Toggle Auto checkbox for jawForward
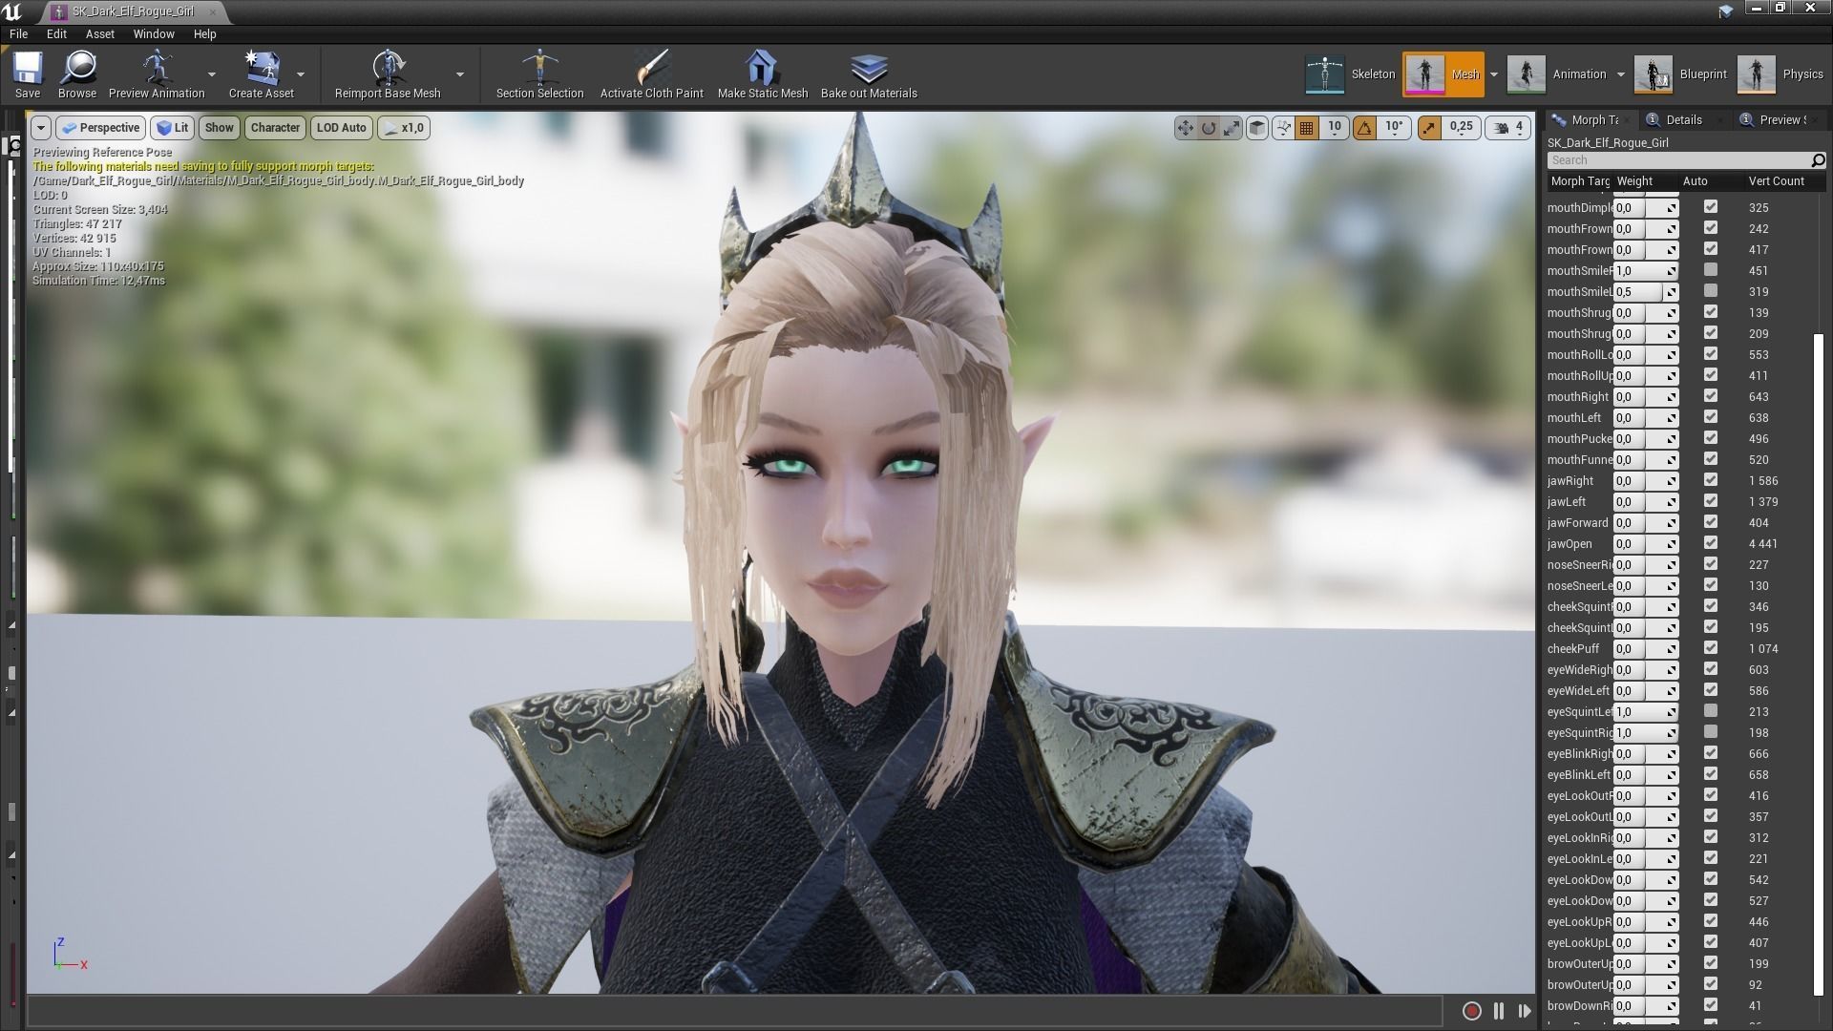Viewport: 1833px width, 1031px height. [1710, 522]
